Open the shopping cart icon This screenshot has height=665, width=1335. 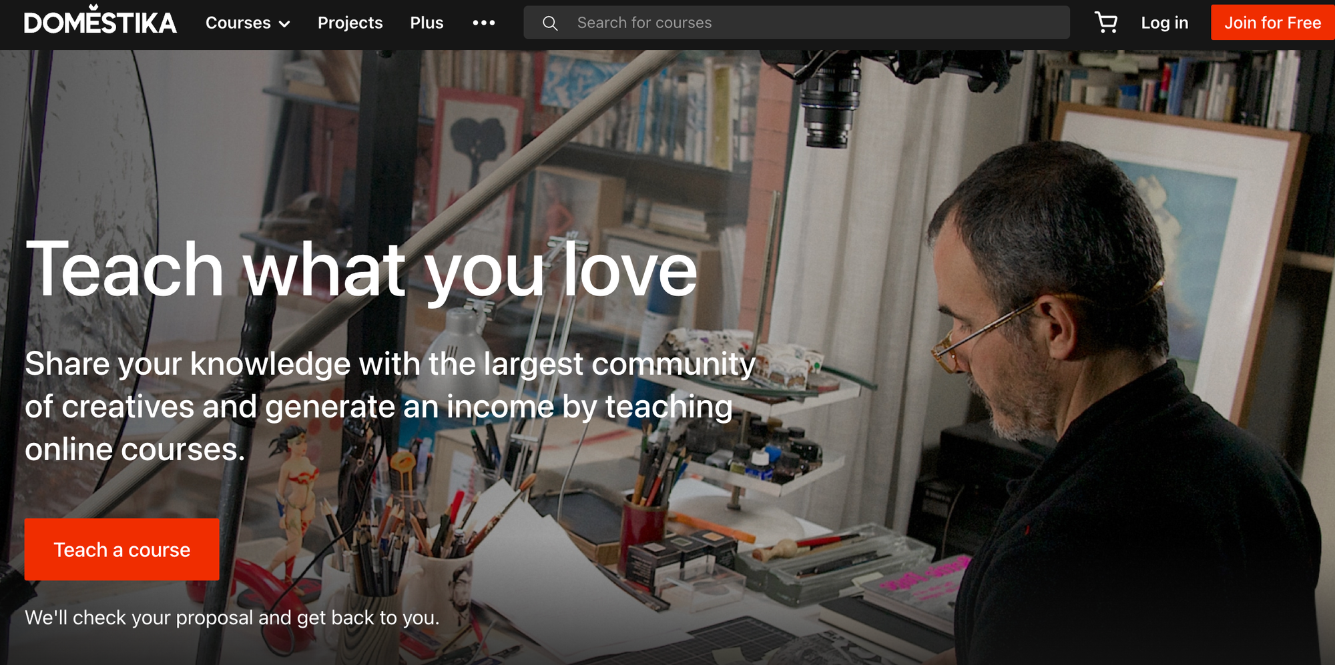point(1106,23)
